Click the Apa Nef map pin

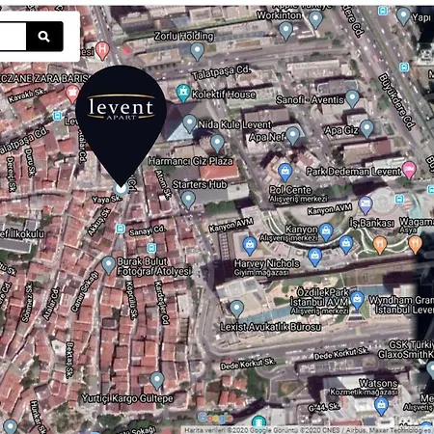292,135
